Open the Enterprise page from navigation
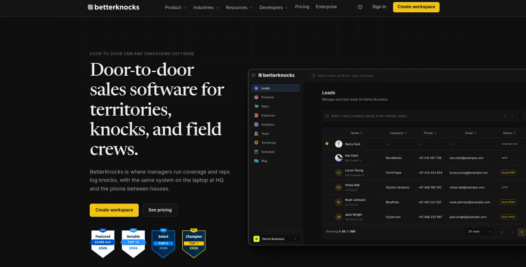This screenshot has height=267, width=526. (x=326, y=7)
